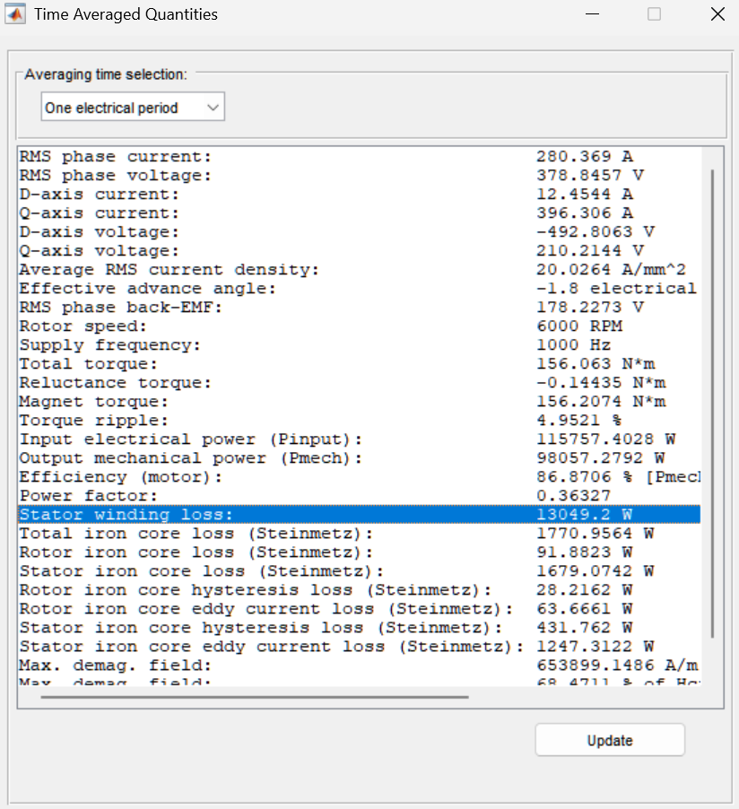Select the 'Reluctance torque:' row
This screenshot has width=739, height=809.
click(x=359, y=382)
